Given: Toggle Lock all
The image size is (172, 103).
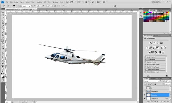Looking at the screenshot, I should click(x=155, y=84).
